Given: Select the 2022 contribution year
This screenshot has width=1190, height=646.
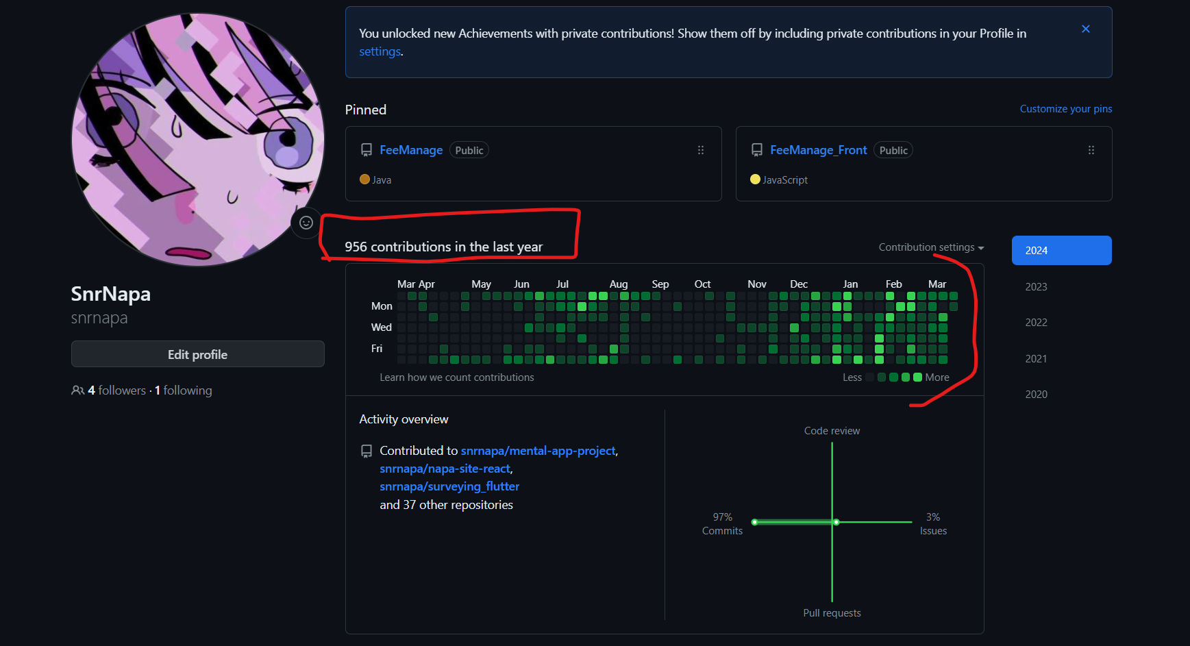Looking at the screenshot, I should click(1037, 323).
